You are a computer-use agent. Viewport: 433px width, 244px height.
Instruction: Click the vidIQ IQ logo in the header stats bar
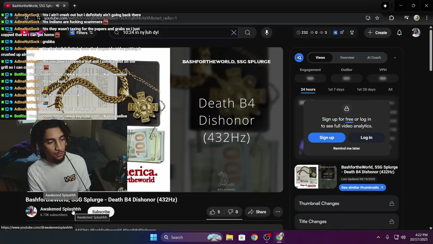click(335, 33)
